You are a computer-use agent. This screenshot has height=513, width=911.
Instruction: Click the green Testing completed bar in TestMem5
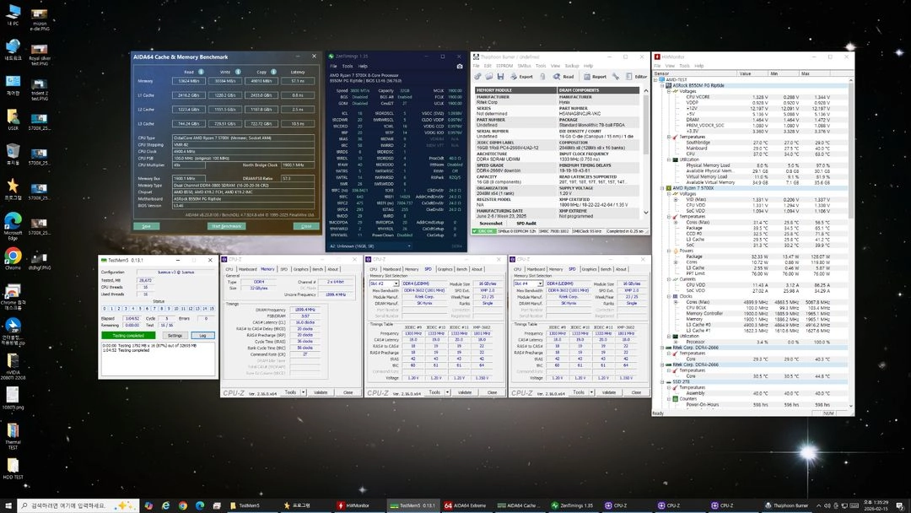coord(128,335)
